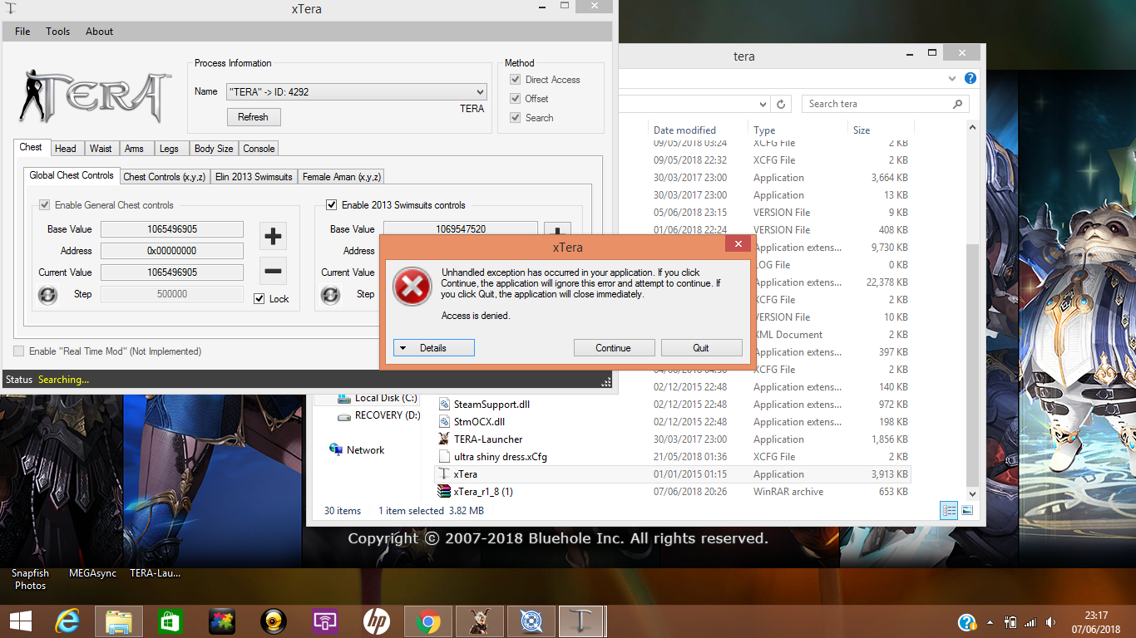Open the process Name dropdown
The height and width of the screenshot is (638, 1136).
pos(480,91)
